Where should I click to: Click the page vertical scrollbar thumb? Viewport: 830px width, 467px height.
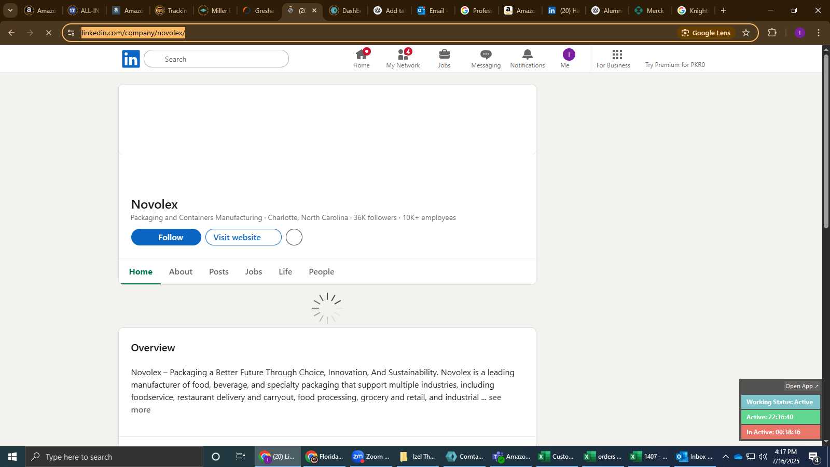(826, 140)
